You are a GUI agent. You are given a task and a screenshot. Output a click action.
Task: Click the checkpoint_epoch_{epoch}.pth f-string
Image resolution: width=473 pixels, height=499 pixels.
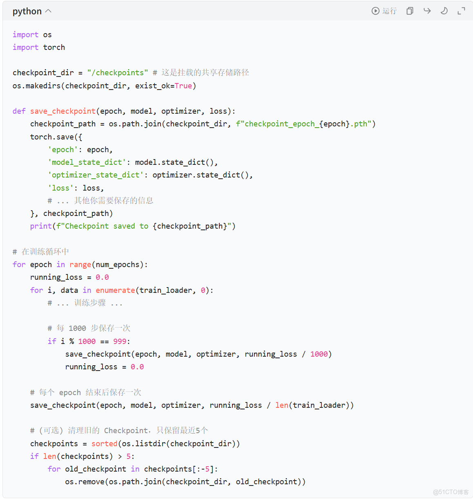point(303,124)
